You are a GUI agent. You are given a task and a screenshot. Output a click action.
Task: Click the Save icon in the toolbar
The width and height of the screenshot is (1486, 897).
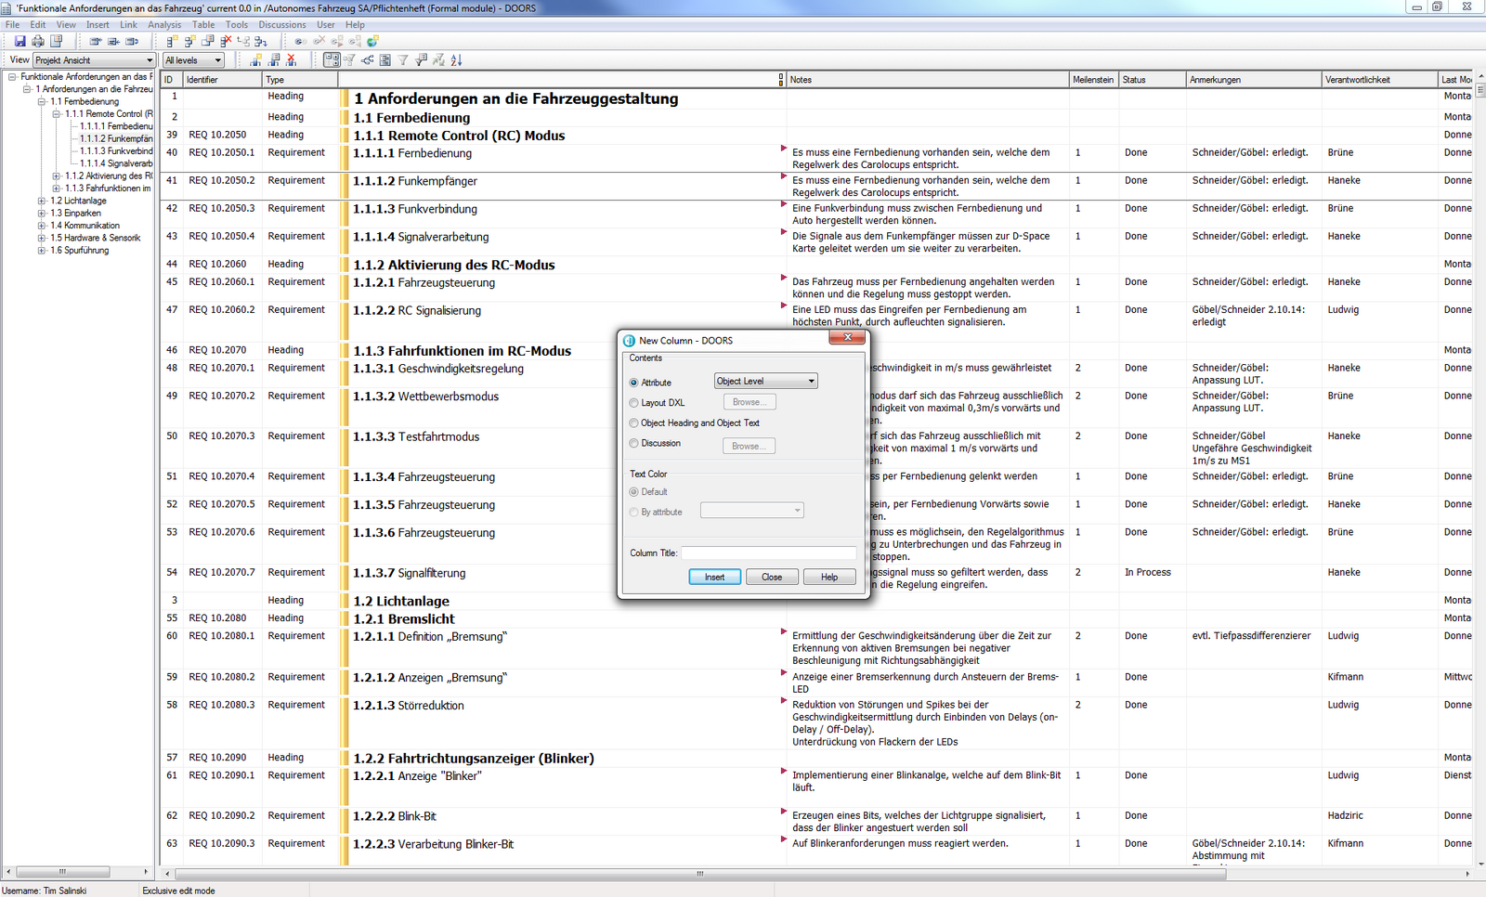(20, 42)
